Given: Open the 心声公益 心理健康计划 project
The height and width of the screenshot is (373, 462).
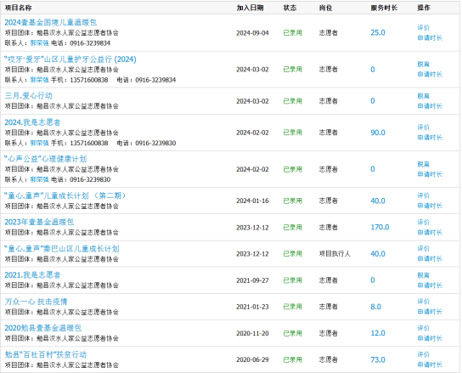Looking at the screenshot, I should coord(45,159).
